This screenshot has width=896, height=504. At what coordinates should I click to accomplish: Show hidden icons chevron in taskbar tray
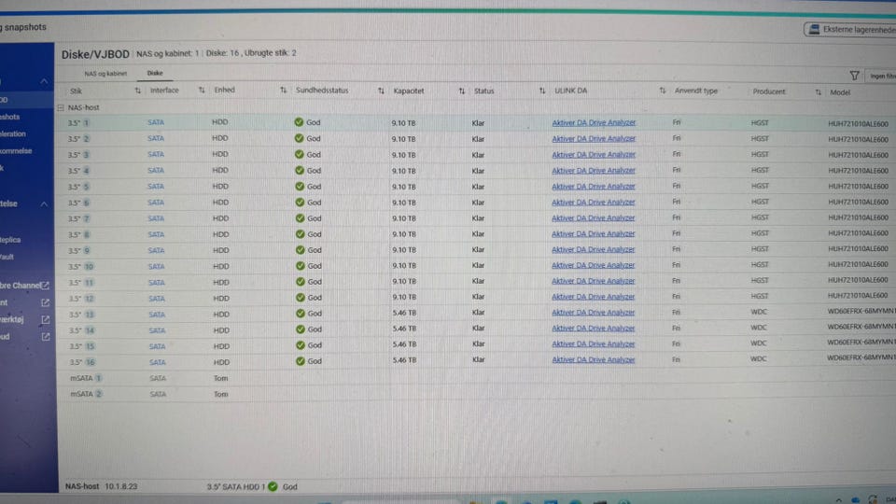pos(838,500)
